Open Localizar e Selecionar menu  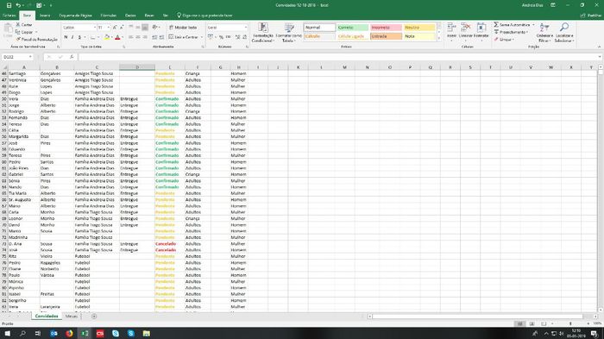click(564, 33)
